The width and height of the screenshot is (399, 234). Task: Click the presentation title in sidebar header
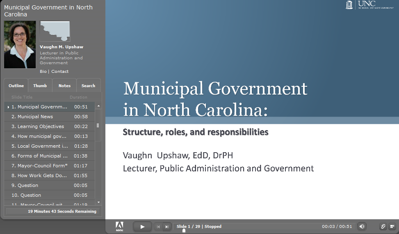click(48, 11)
